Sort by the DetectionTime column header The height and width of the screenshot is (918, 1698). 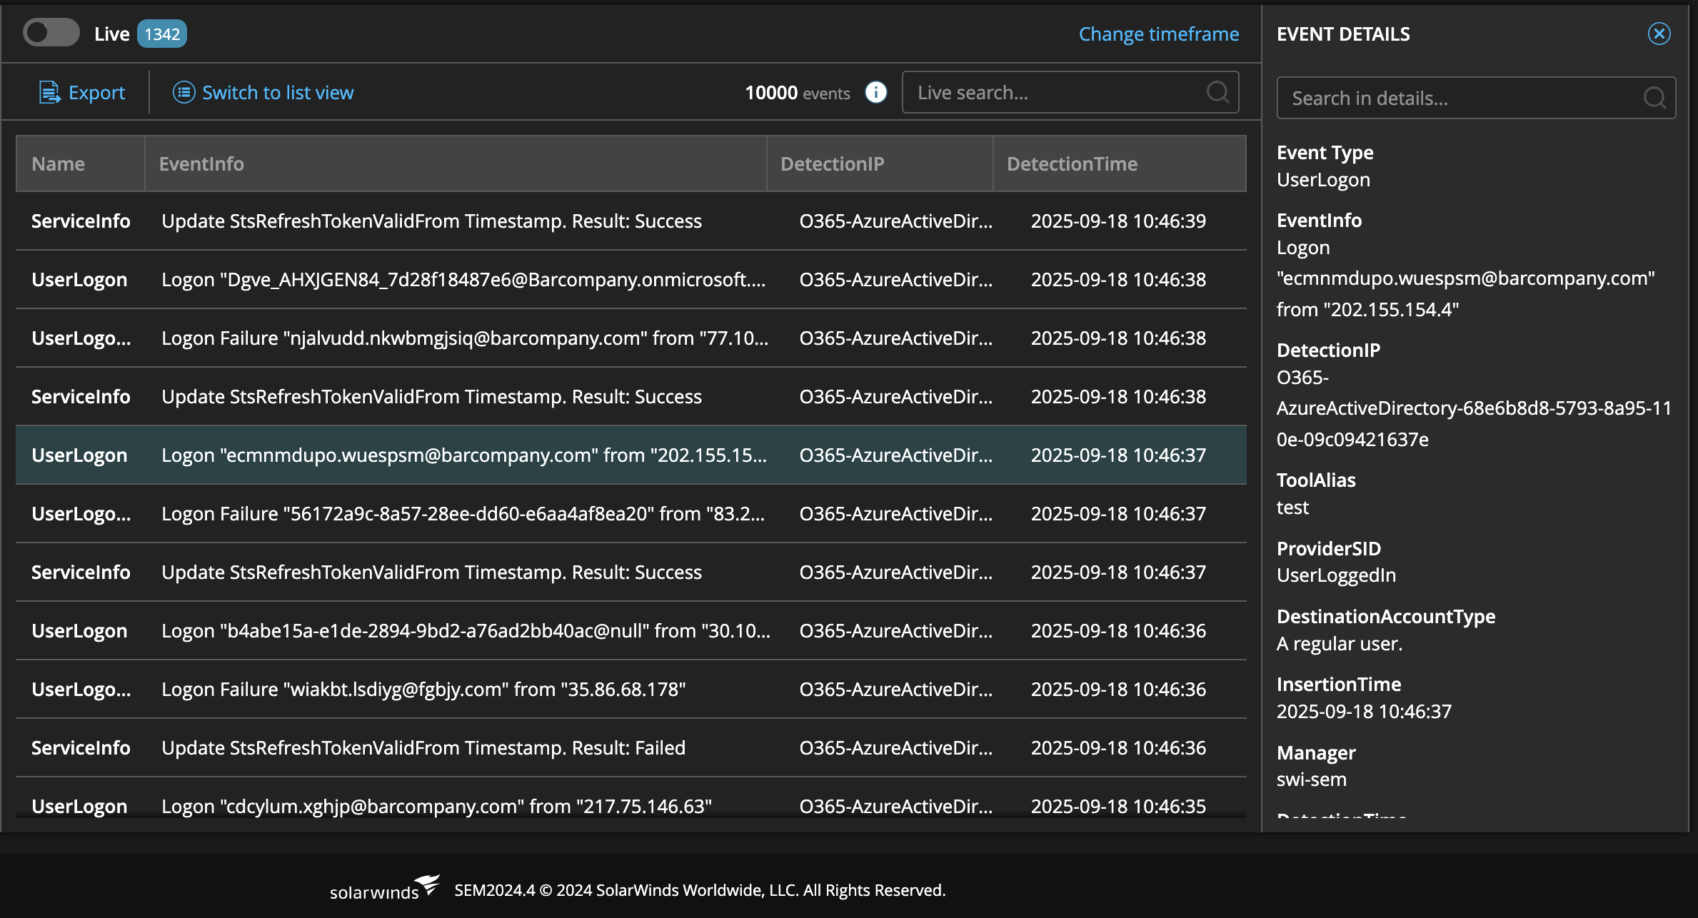1072,164
